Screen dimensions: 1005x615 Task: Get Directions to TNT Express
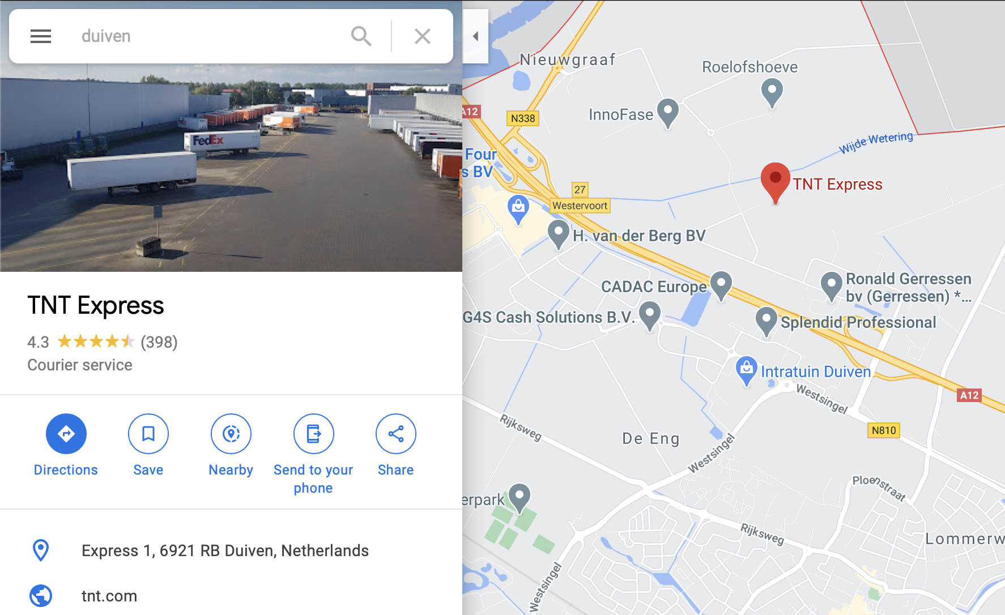click(66, 446)
